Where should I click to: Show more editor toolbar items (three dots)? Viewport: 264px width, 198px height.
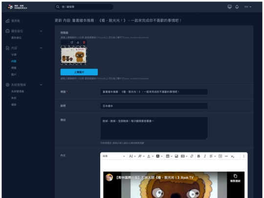pos(243,156)
